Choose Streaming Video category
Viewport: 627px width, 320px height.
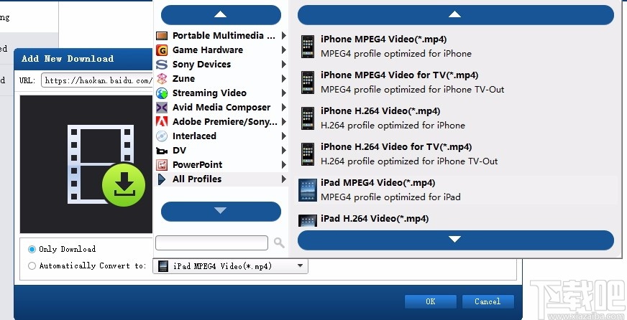221,93
